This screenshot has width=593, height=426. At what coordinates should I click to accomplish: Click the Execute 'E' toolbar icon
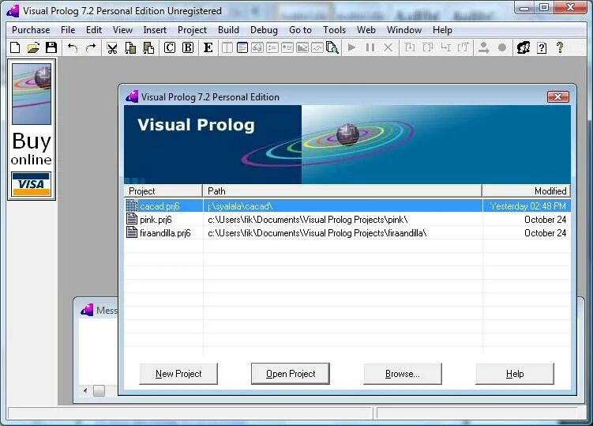pos(208,47)
